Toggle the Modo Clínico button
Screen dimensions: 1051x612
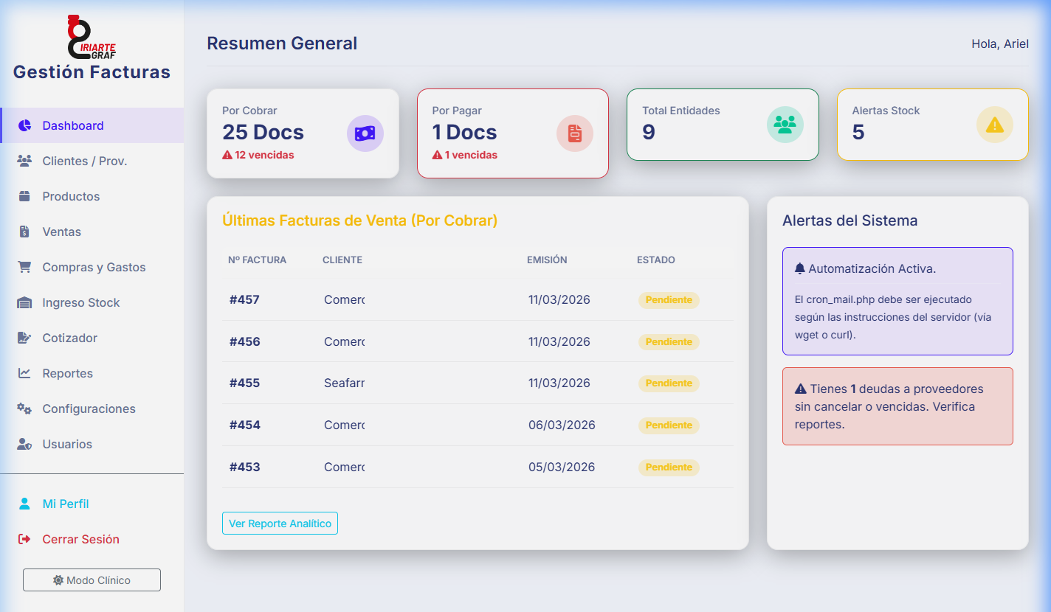pos(92,580)
